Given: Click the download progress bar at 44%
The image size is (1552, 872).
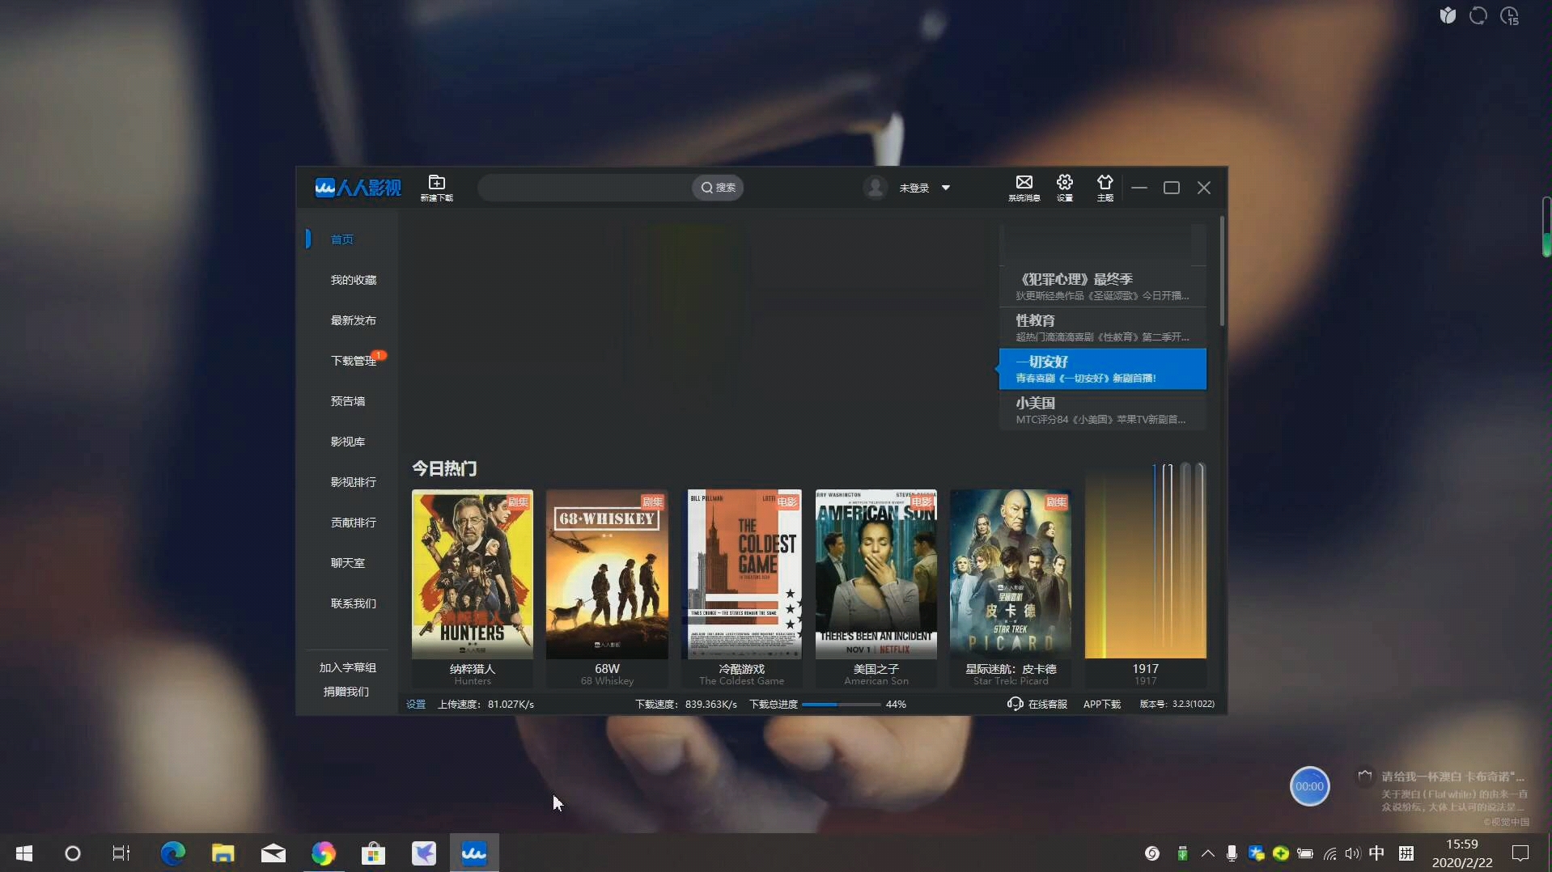Looking at the screenshot, I should pyautogui.click(x=841, y=705).
